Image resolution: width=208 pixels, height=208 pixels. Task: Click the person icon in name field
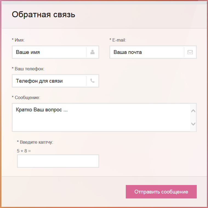pyautogui.click(x=92, y=52)
